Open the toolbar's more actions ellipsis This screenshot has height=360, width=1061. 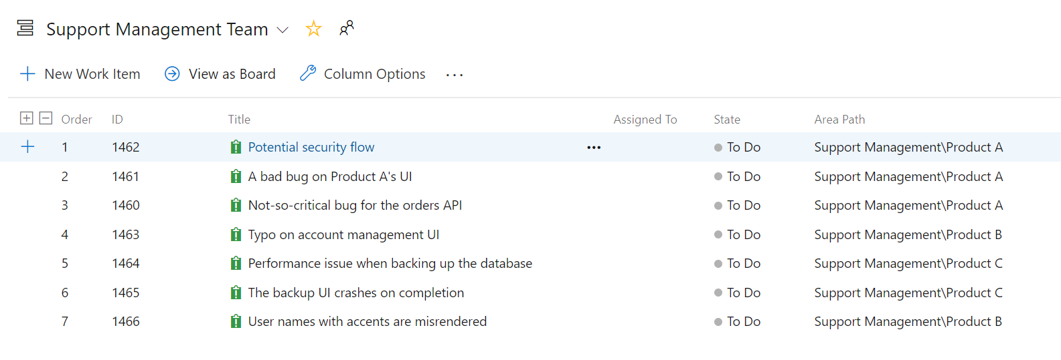[x=455, y=75]
